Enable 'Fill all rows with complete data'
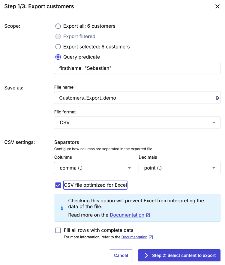The height and width of the screenshot is (265, 225). coord(58,230)
